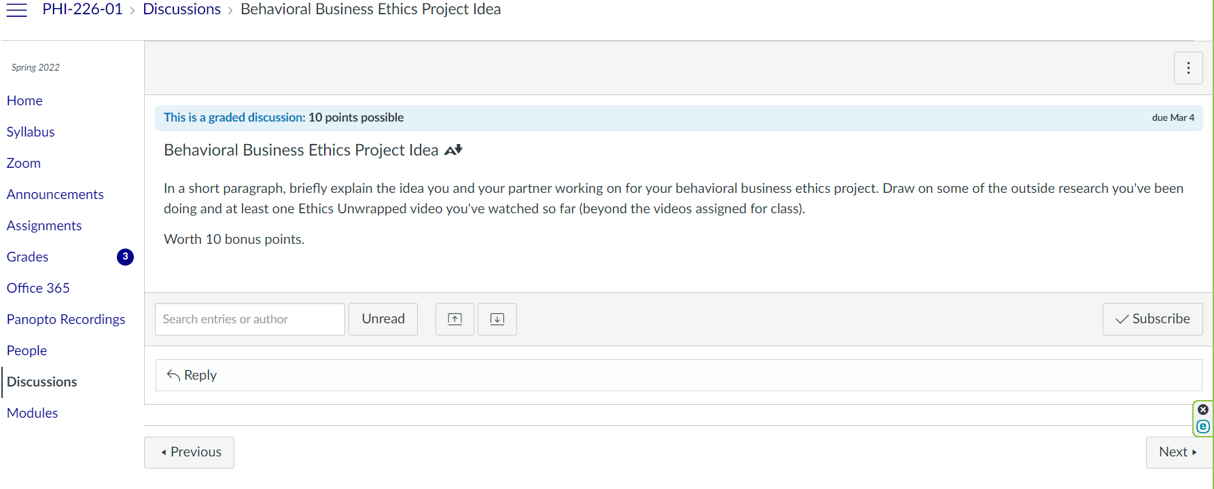Screen dimensions: 1214x489
Task: Click the PHI-226-01 breadcrumb link
Action: point(82,10)
